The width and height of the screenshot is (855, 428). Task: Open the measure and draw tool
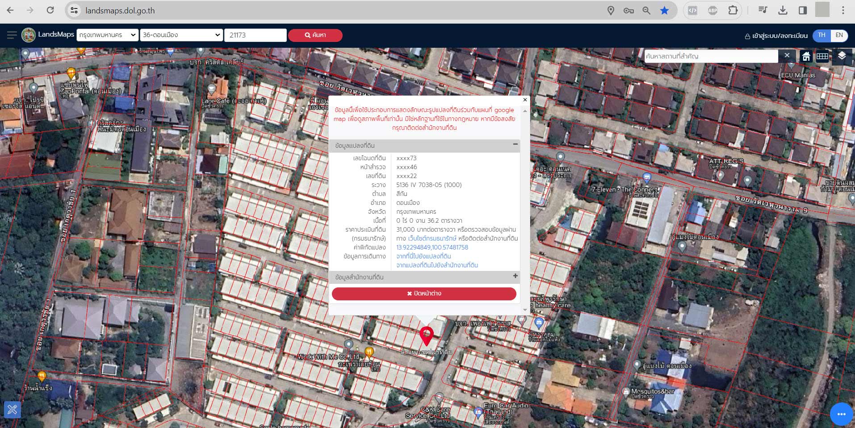[x=12, y=409]
